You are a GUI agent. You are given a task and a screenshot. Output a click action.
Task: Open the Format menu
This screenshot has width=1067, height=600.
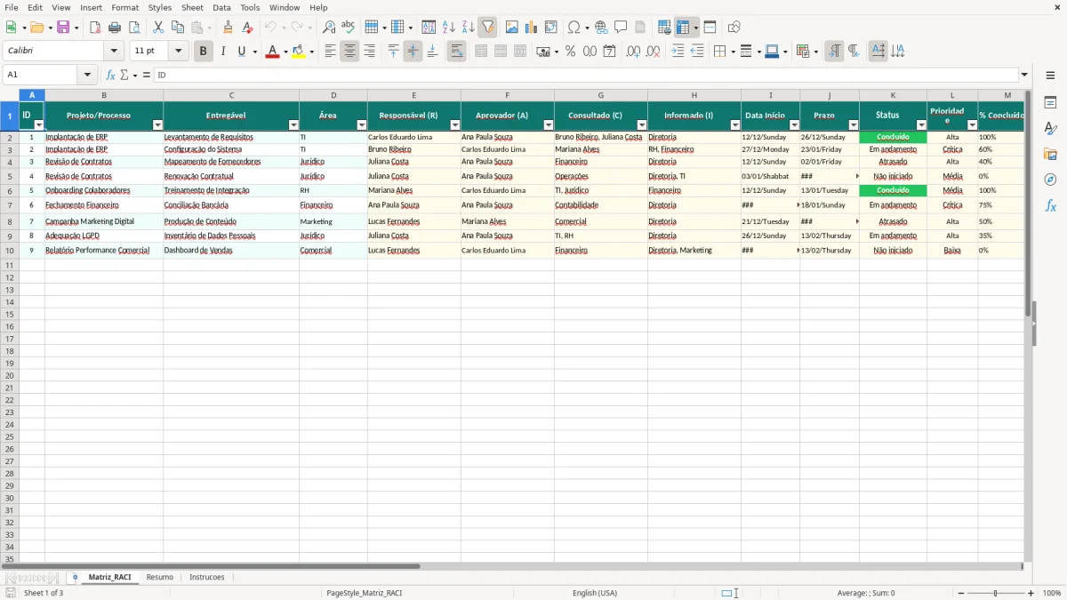(x=125, y=7)
